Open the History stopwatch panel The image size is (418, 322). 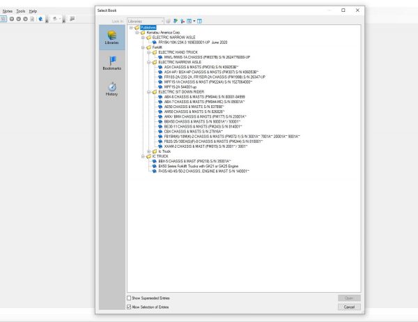pyautogui.click(x=112, y=89)
